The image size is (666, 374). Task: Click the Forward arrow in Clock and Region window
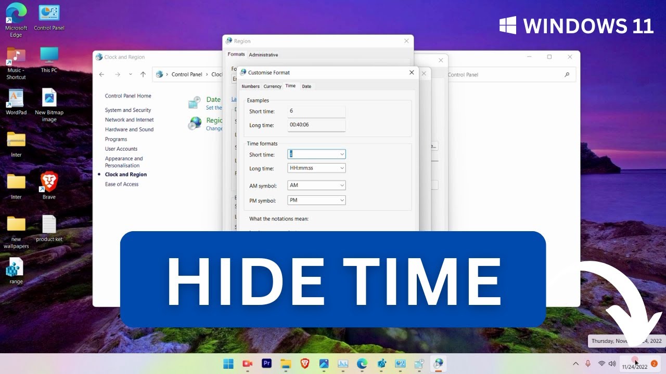pos(118,74)
